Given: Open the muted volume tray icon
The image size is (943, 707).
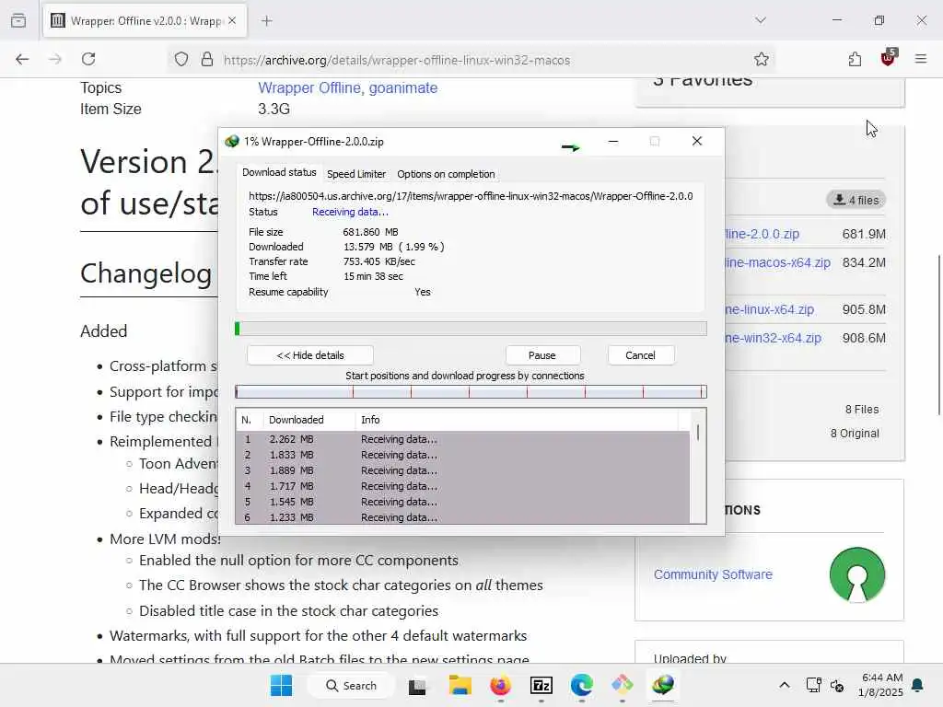Looking at the screenshot, I should (x=836, y=685).
